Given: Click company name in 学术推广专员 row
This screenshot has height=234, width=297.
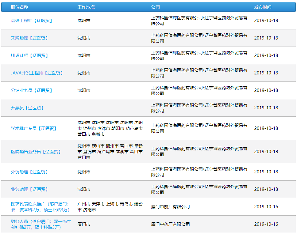Looking at the screenshot, I should coord(199,128).
